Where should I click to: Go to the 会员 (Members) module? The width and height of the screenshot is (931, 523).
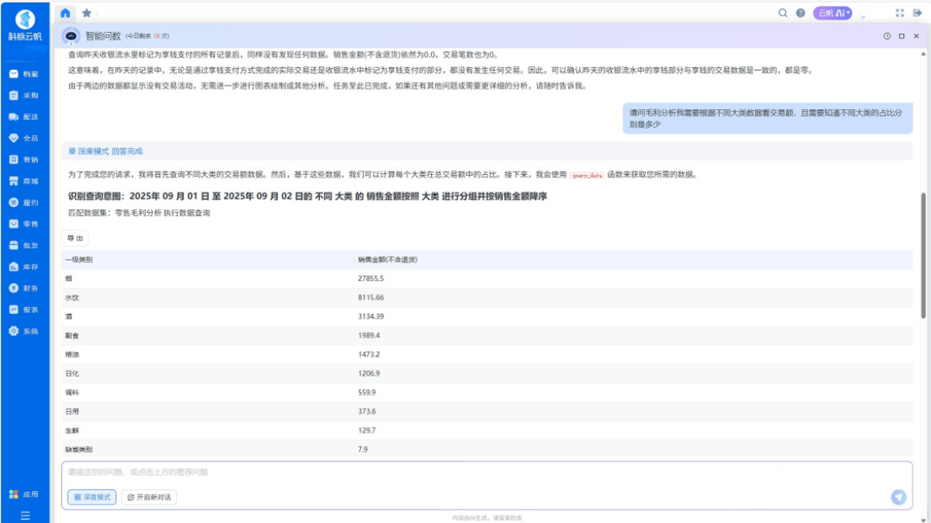coord(24,138)
